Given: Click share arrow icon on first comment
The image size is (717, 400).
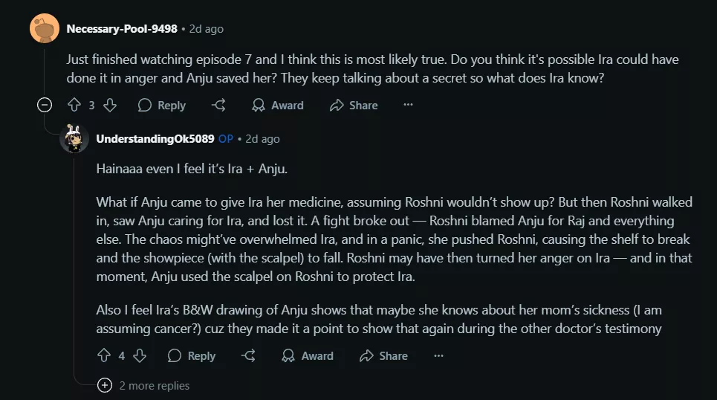Looking at the screenshot, I should [218, 106].
